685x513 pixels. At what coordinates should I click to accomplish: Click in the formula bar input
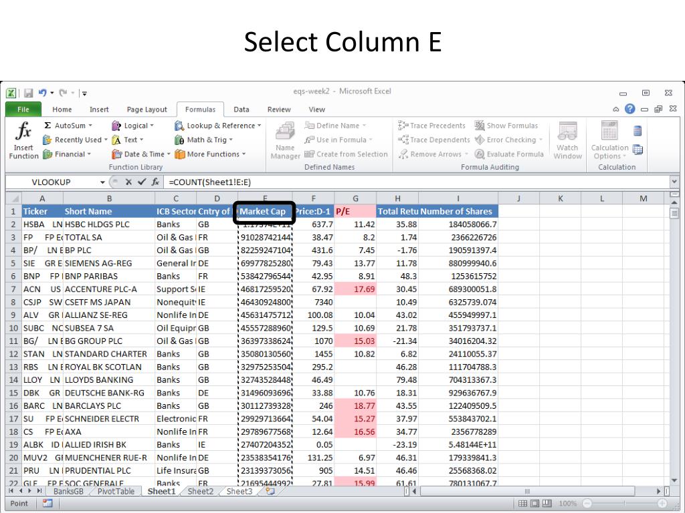coord(417,182)
